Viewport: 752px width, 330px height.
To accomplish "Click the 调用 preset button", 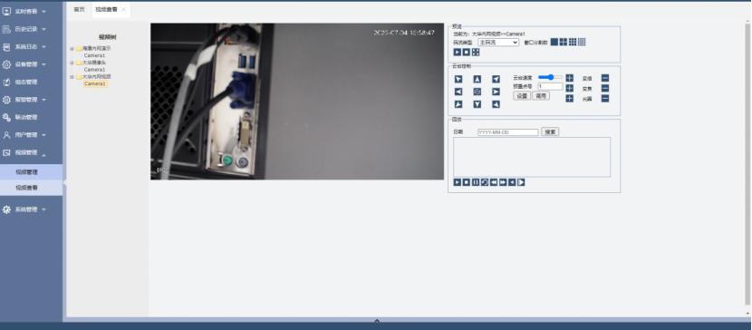I will coord(541,96).
